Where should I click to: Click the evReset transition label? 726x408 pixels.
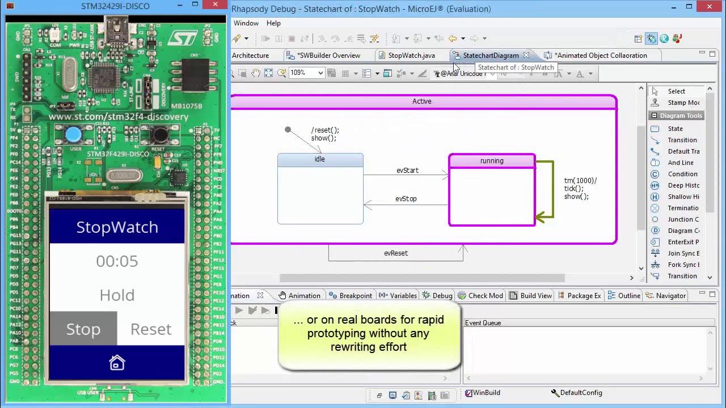(396, 253)
